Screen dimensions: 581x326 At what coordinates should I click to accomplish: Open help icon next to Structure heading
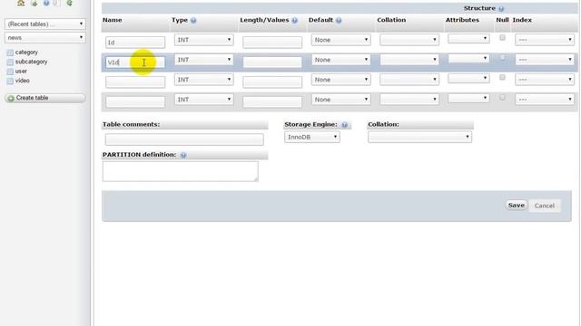[501, 8]
